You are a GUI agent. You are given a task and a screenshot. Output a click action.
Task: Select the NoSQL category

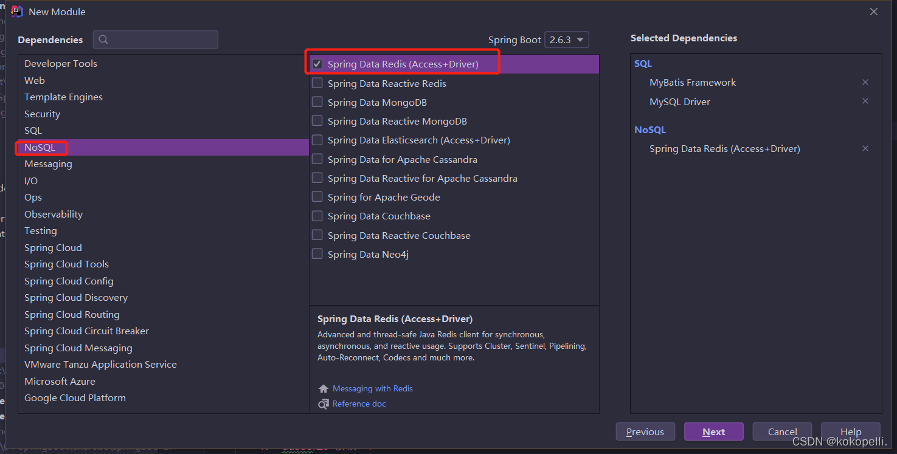click(x=164, y=147)
